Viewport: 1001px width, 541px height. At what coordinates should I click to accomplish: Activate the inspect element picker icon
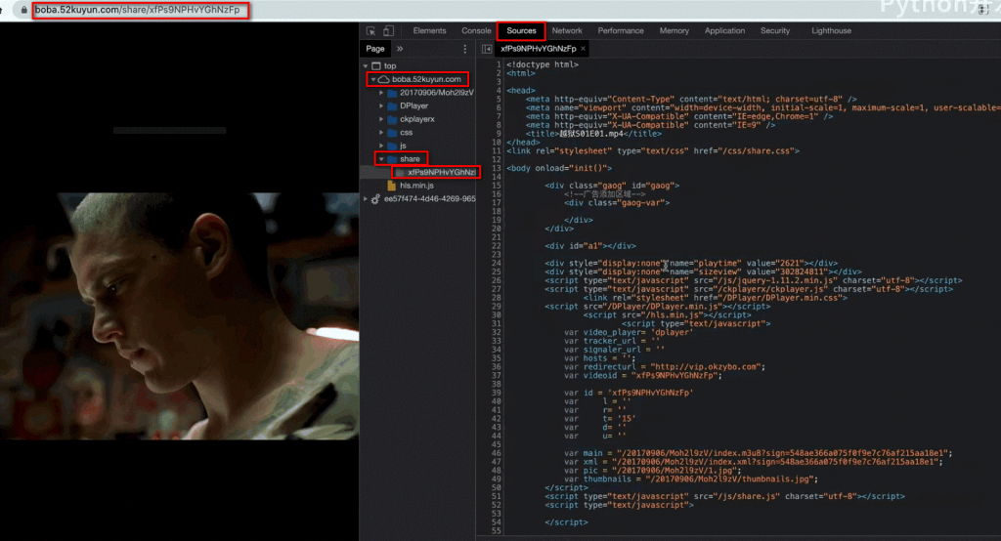click(x=370, y=30)
